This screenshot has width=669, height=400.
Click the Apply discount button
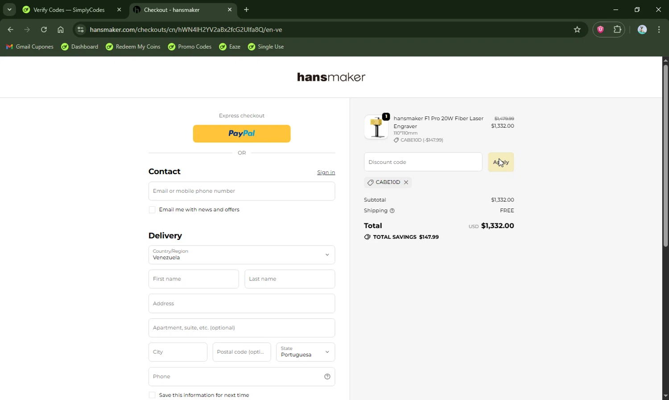point(501,162)
